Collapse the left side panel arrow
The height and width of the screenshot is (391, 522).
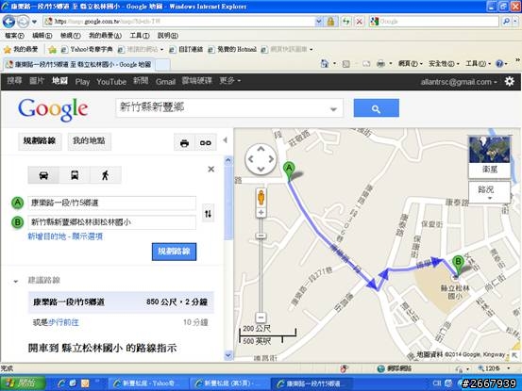coord(226,140)
